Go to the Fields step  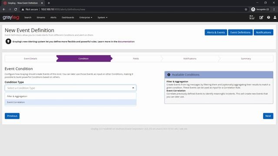(x=136, y=58)
